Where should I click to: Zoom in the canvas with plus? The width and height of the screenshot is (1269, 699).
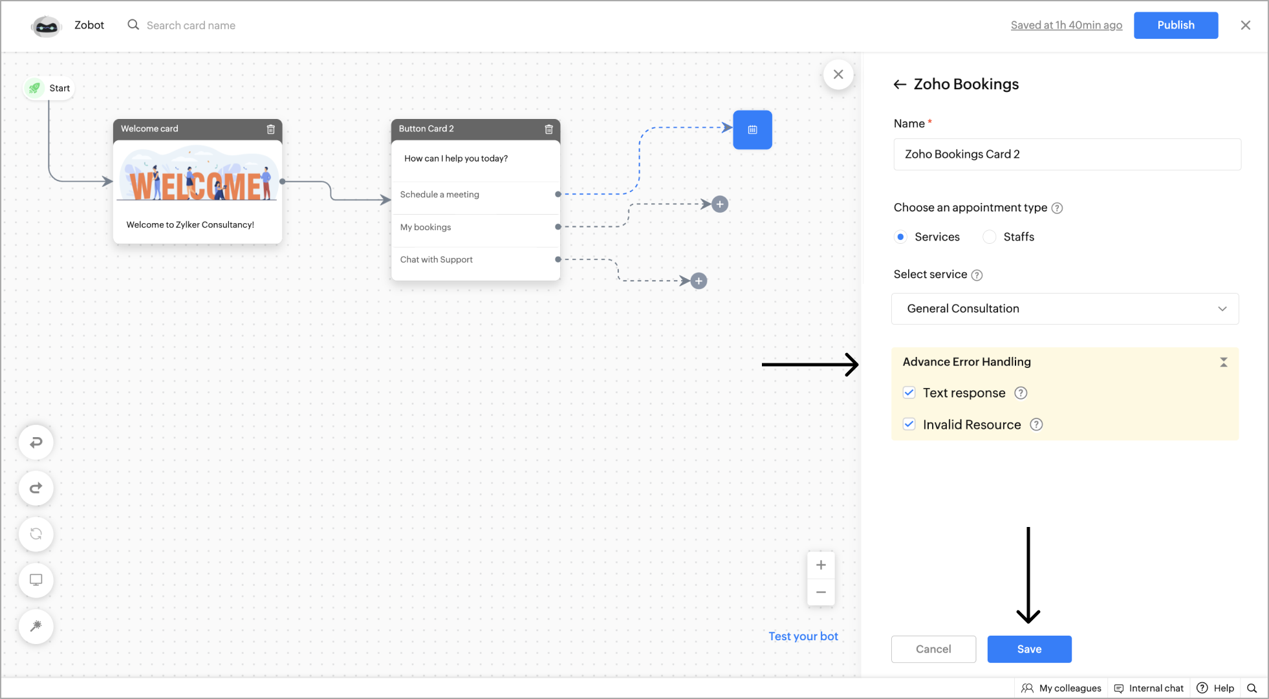point(821,565)
